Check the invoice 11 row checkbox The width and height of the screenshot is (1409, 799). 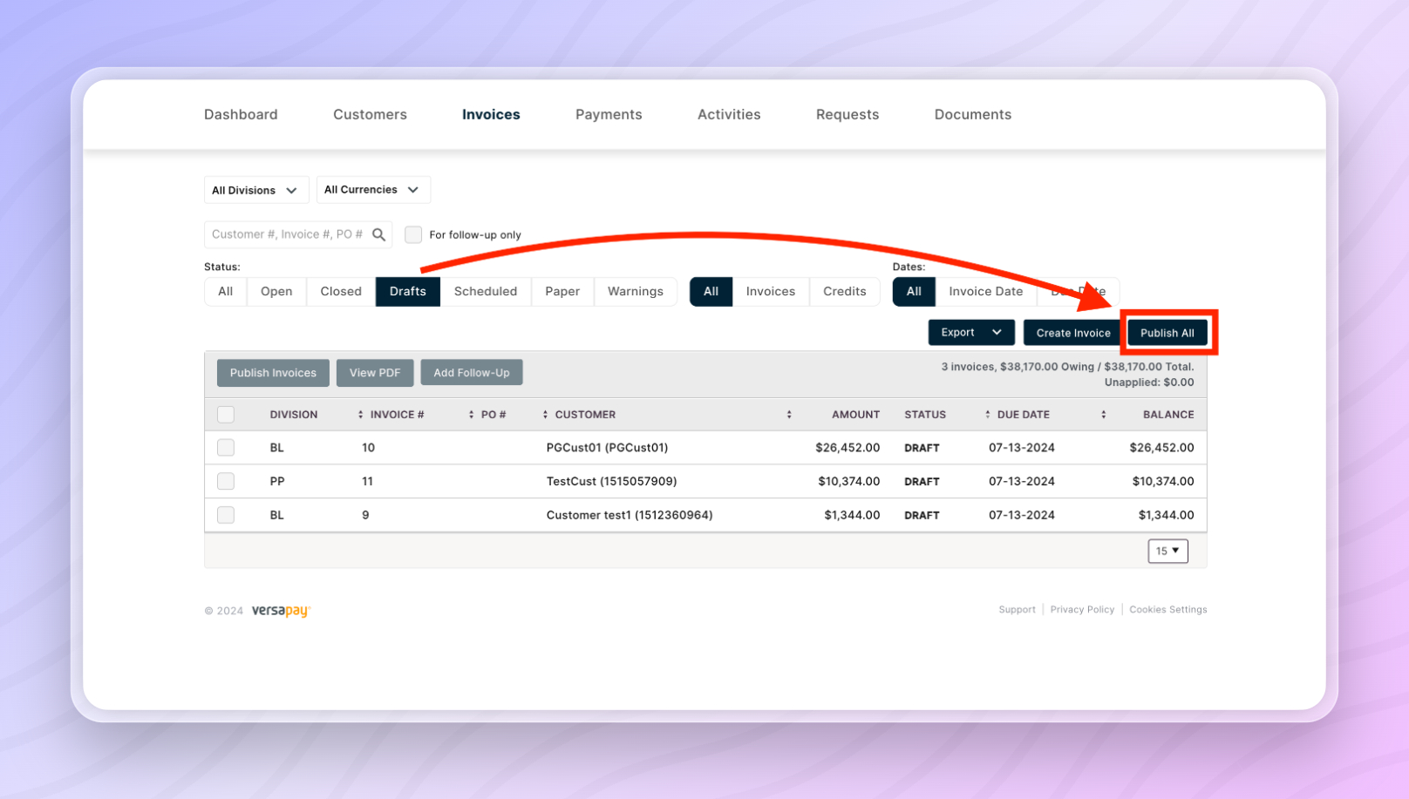(226, 481)
